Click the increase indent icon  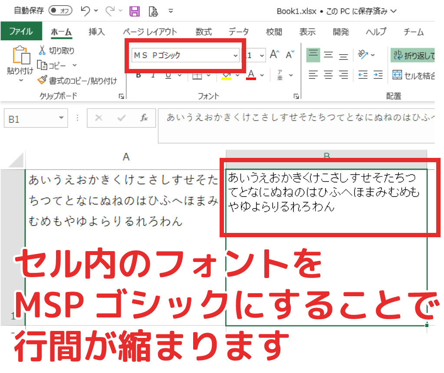(x=378, y=75)
